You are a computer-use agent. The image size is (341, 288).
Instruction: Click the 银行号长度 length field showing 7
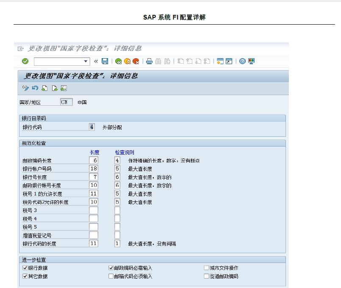[x=94, y=177]
